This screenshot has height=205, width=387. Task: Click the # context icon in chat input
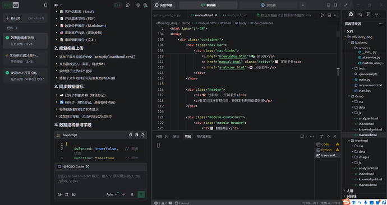67,194
